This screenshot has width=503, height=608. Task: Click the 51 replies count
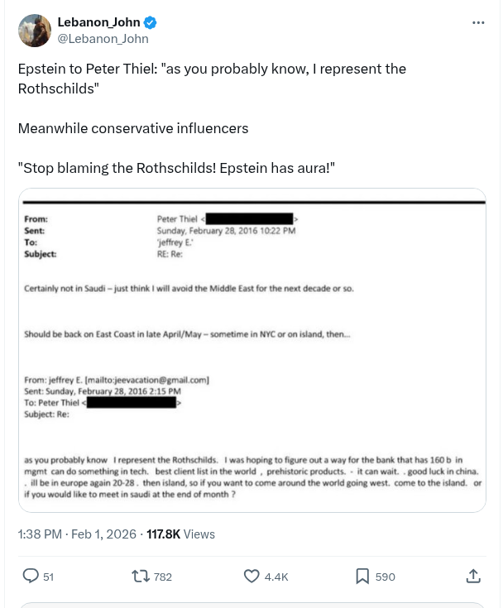(x=48, y=577)
